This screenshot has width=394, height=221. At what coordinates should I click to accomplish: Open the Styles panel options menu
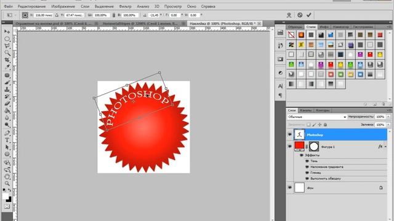pyautogui.click(x=389, y=27)
